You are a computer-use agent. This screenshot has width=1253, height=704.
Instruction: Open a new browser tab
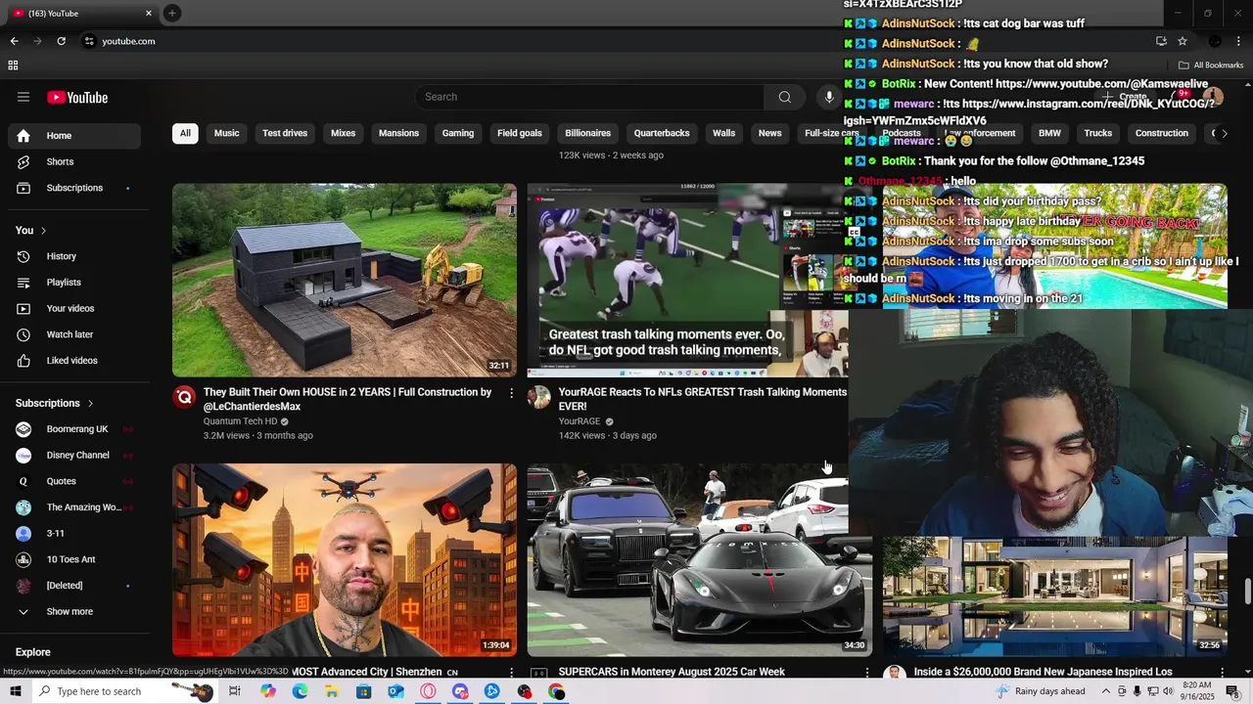coord(171,13)
